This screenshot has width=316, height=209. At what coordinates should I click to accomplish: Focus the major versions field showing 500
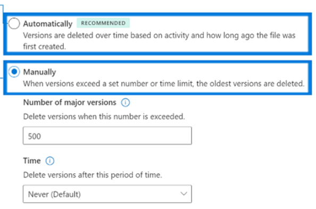click(x=107, y=136)
